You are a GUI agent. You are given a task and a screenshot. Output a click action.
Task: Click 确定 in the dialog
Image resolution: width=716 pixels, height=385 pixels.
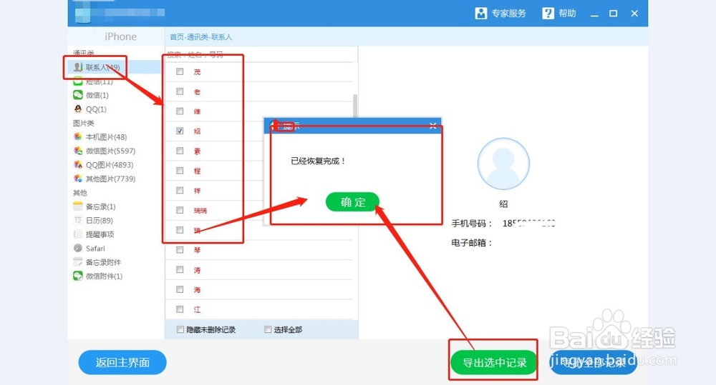[352, 202]
